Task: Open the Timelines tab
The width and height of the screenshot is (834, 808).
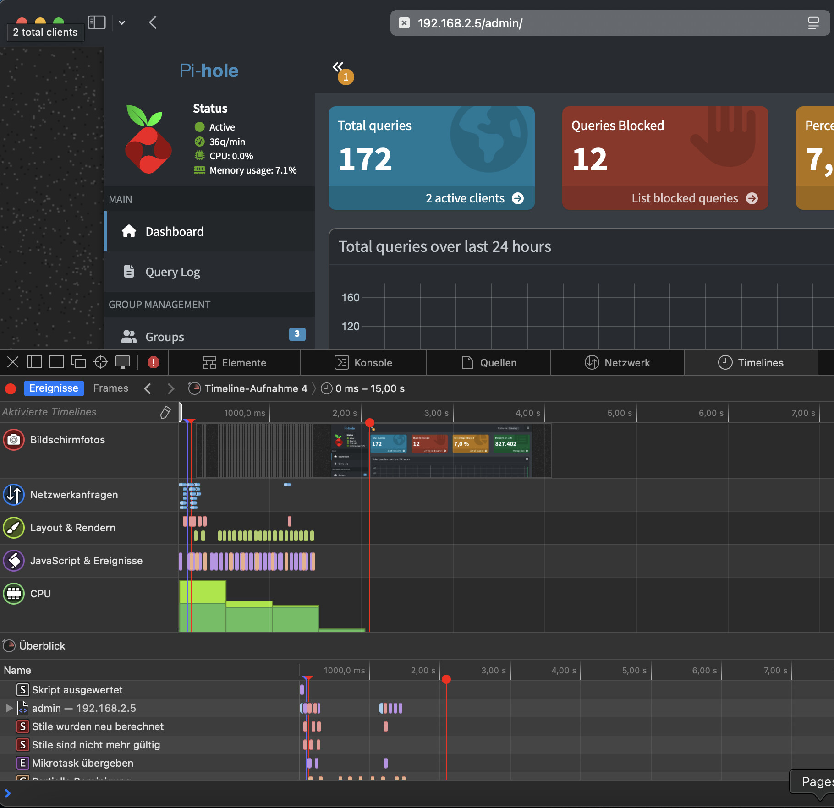Action: 751,363
